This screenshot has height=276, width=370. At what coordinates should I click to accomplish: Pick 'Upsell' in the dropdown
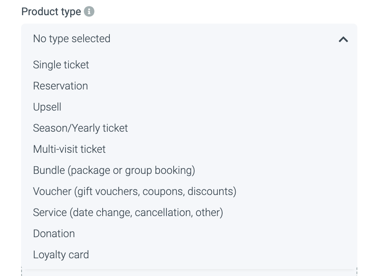(47, 107)
